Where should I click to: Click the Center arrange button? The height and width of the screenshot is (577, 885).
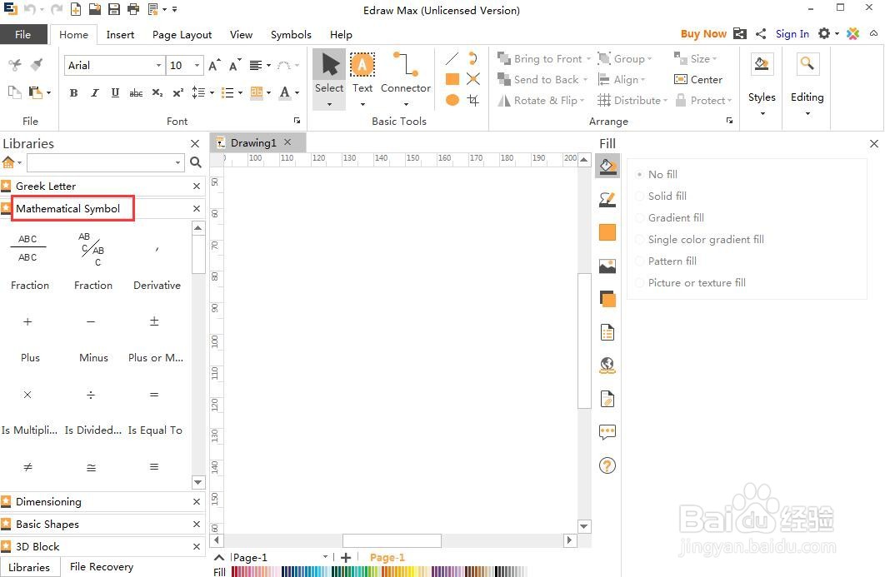tap(698, 80)
